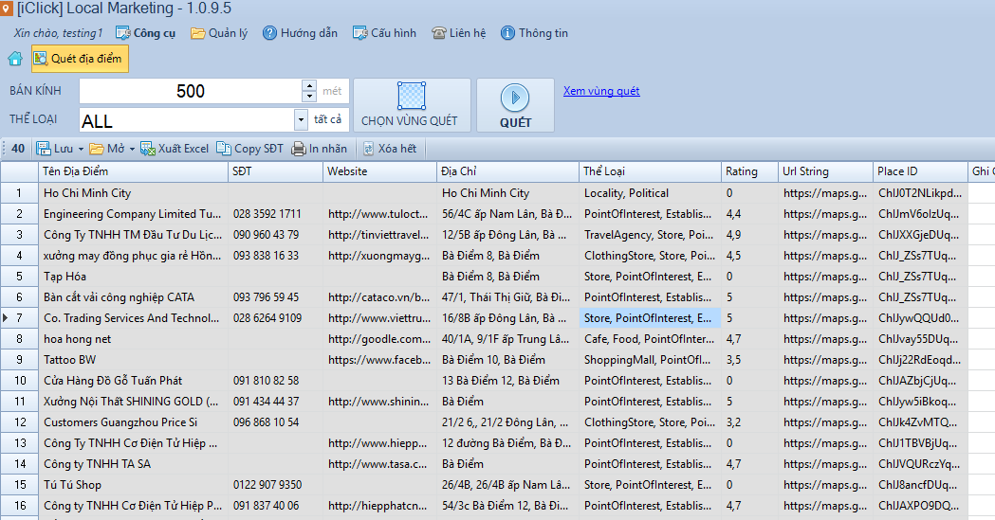Viewport: 995px width, 520px height.
Task: Select the Bàn cắt vải công nghiệp CATA cell
Action: [x=133, y=297]
